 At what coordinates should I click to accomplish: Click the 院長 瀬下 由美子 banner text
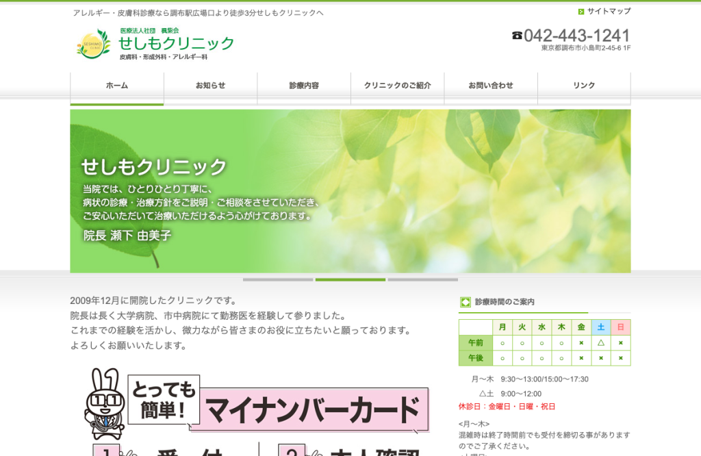coord(127,236)
